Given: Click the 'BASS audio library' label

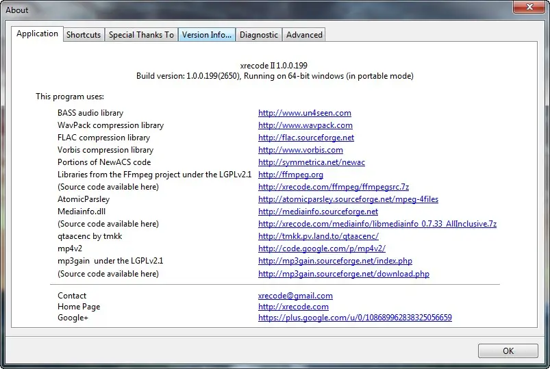Looking at the screenshot, I should pyautogui.click(x=90, y=113).
